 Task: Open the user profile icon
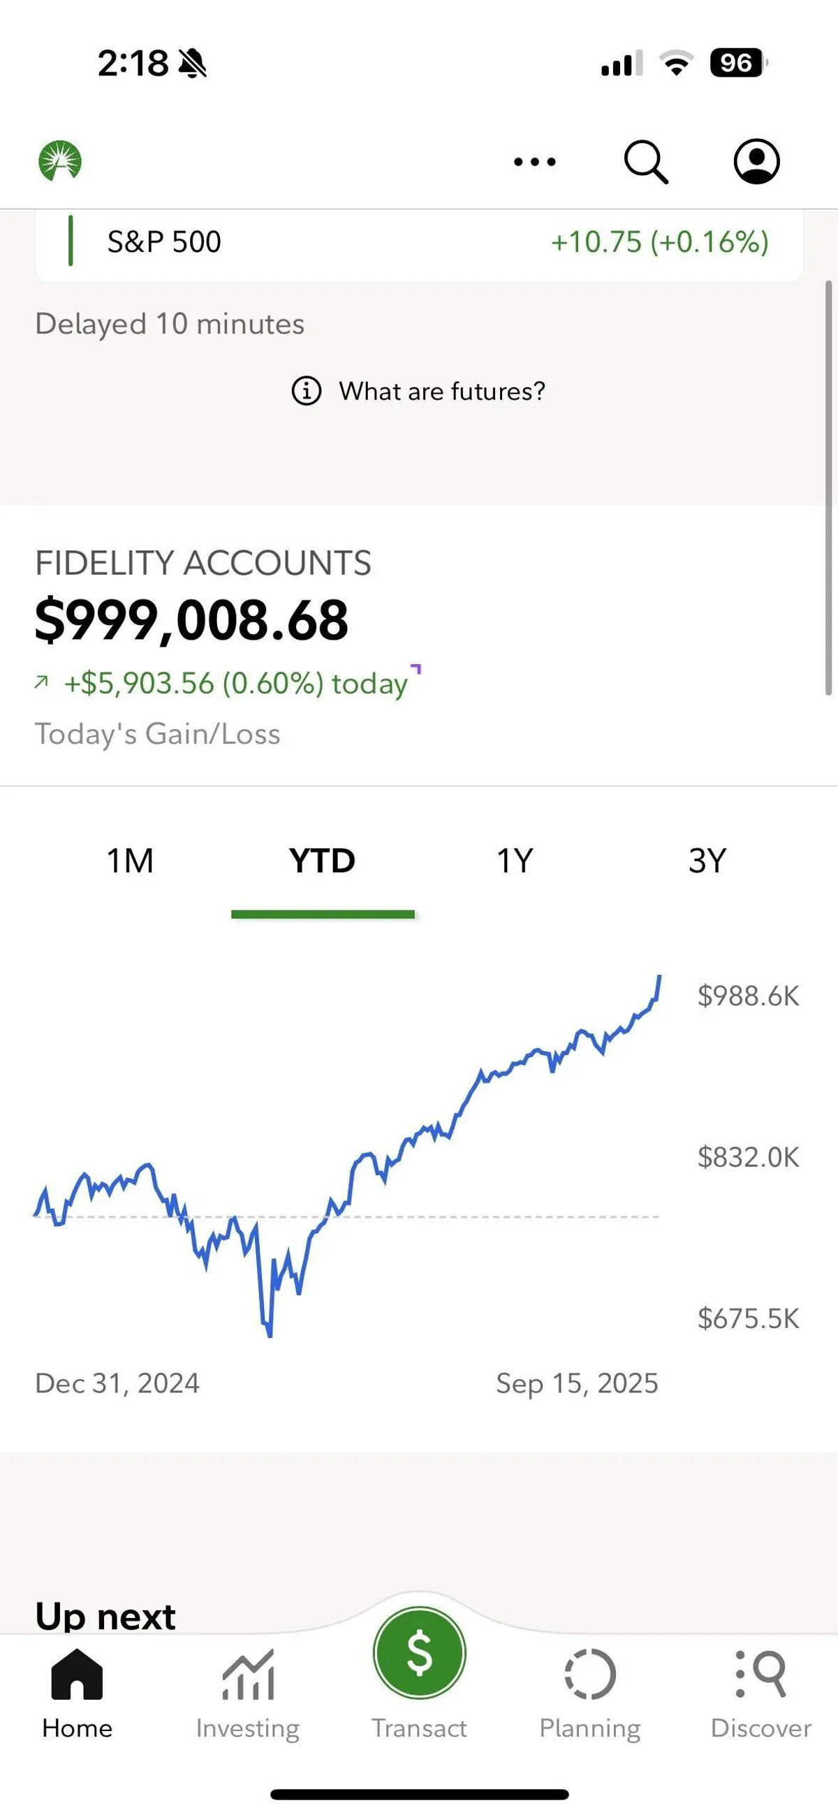756,161
